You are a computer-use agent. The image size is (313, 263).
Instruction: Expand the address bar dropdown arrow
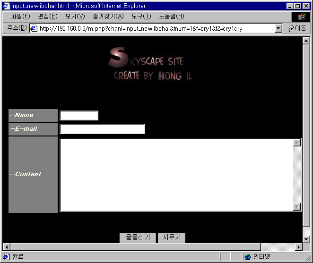tap(278, 28)
